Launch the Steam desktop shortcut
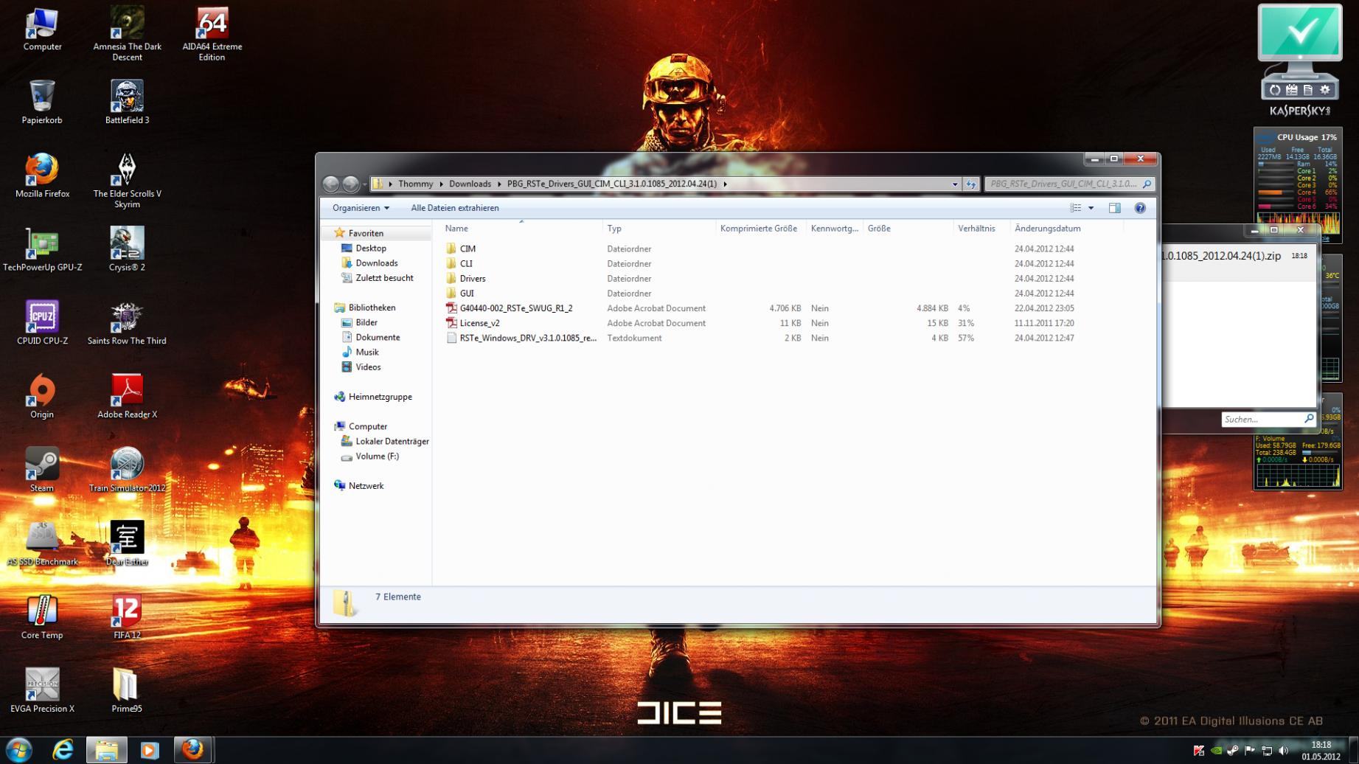The width and height of the screenshot is (1359, 764). (x=42, y=470)
